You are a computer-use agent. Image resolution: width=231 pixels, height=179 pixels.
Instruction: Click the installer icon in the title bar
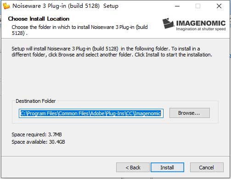pyautogui.click(x=6, y=6)
